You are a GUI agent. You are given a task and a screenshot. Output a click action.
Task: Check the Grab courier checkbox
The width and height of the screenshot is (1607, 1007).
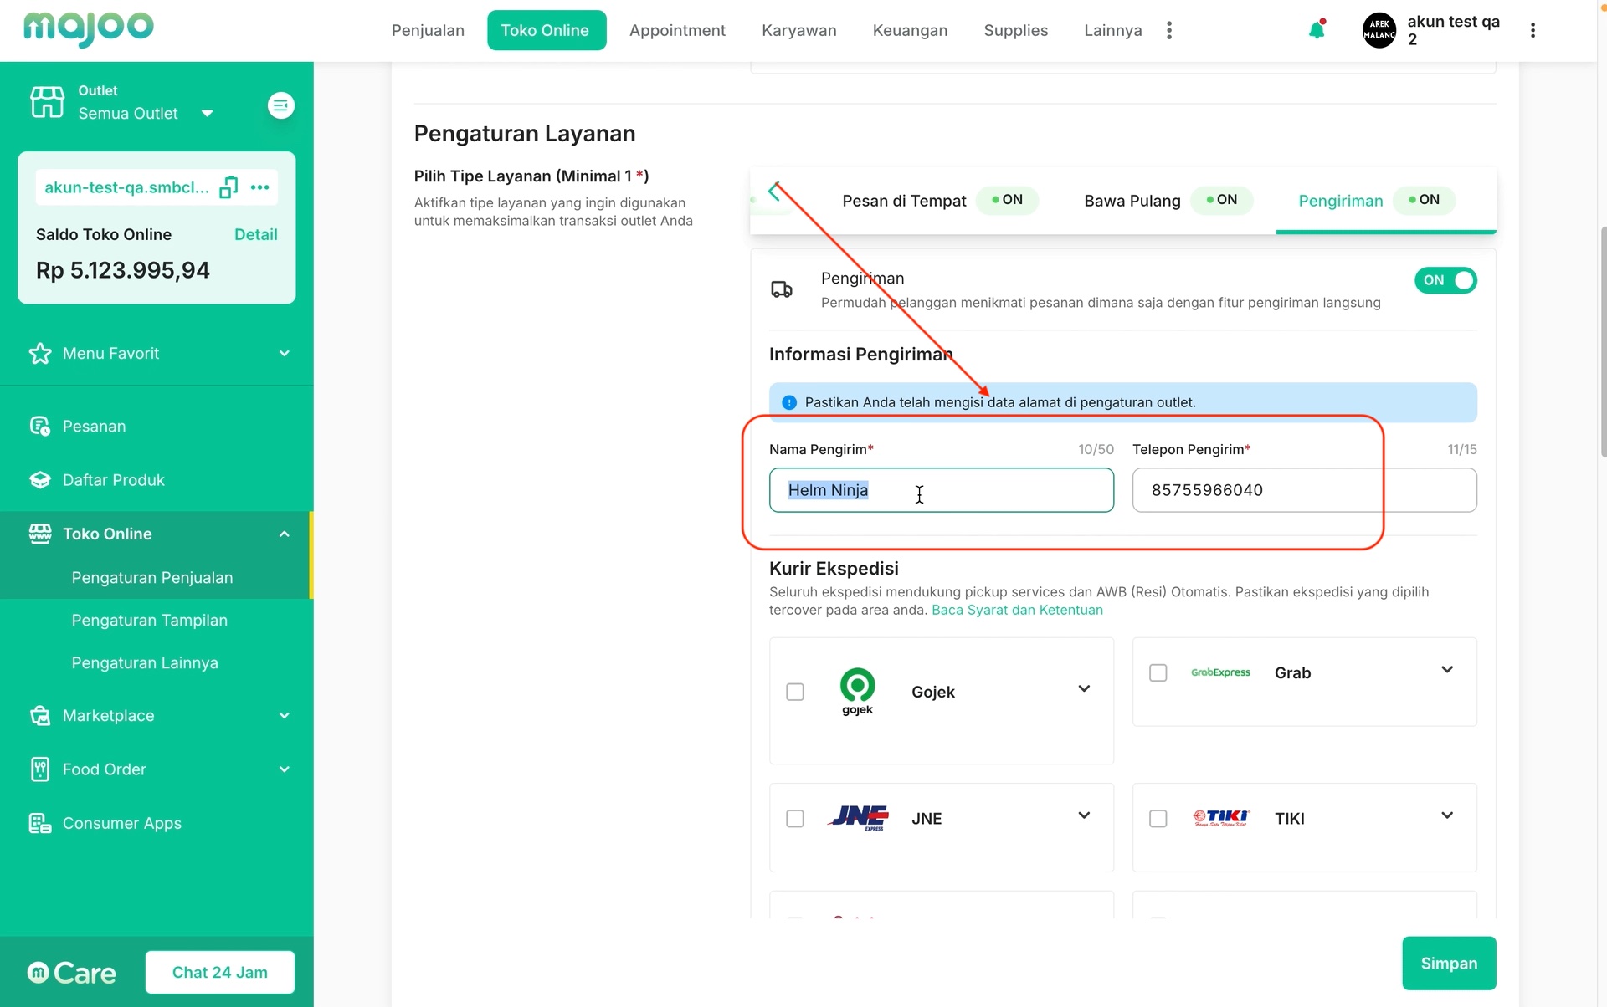(x=1158, y=672)
